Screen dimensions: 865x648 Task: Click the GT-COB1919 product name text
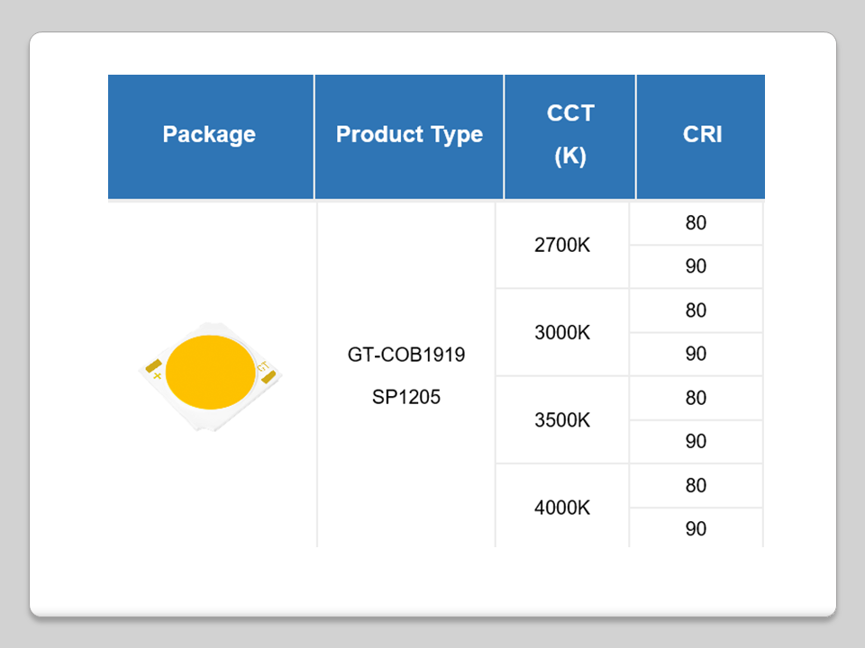(x=406, y=355)
